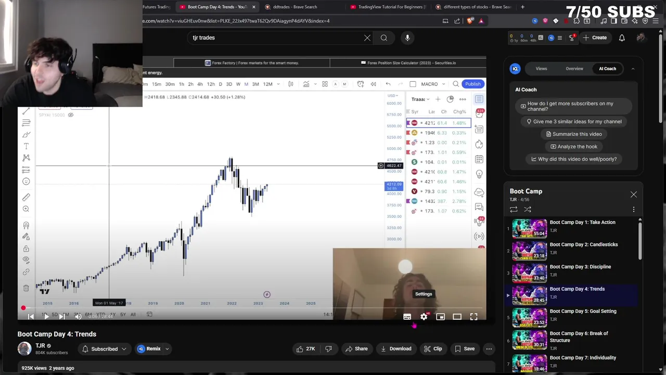Switch to TradingView Tutorial For Beginners tab
Image resolution: width=666 pixels, height=375 pixels.
(388, 7)
